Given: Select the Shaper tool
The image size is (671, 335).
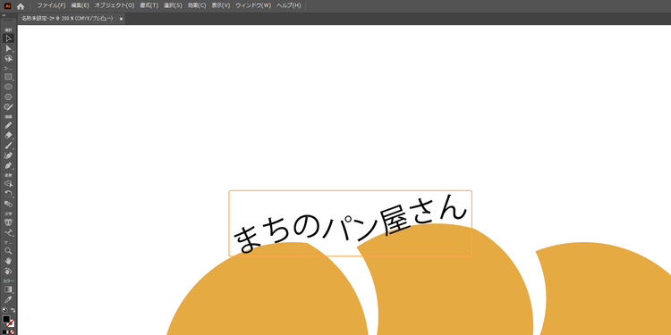Looking at the screenshot, I should click(8, 107).
